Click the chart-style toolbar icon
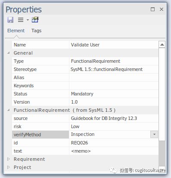 point(35,20)
